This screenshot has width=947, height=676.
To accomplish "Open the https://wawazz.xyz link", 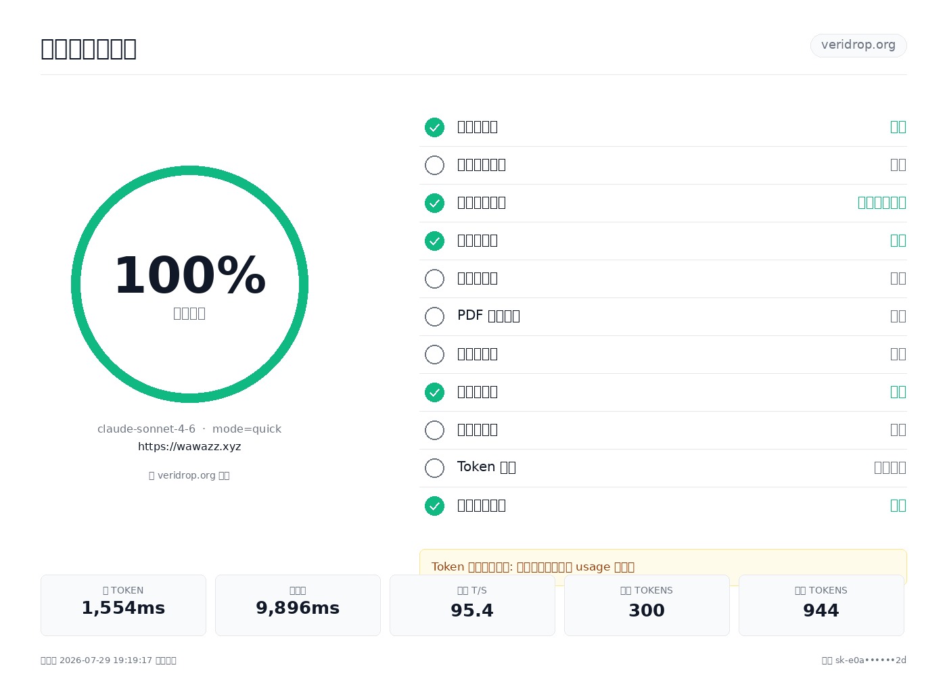I will [x=189, y=446].
